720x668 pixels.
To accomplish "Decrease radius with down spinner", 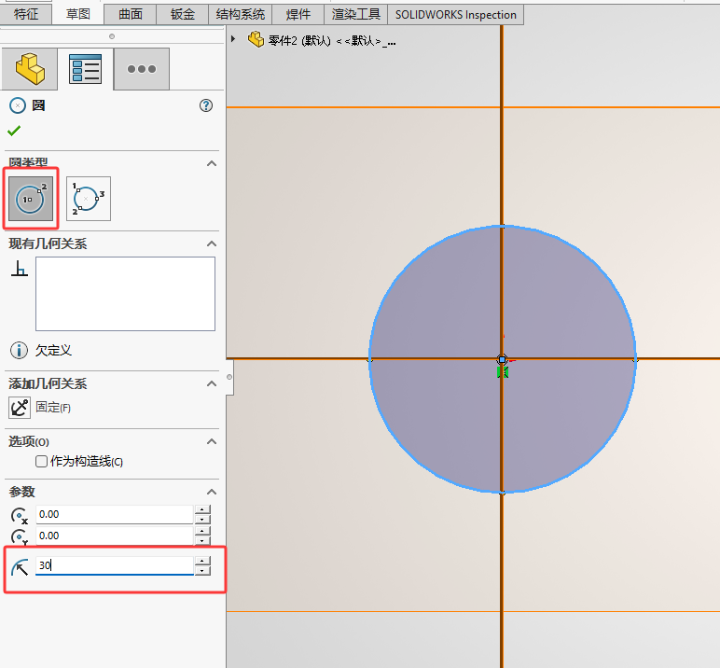I will tap(202, 571).
